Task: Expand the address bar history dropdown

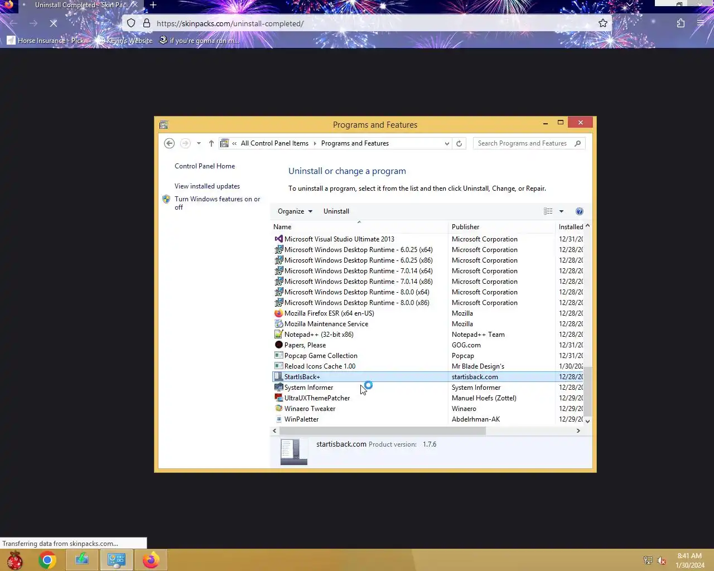Action: [447, 143]
